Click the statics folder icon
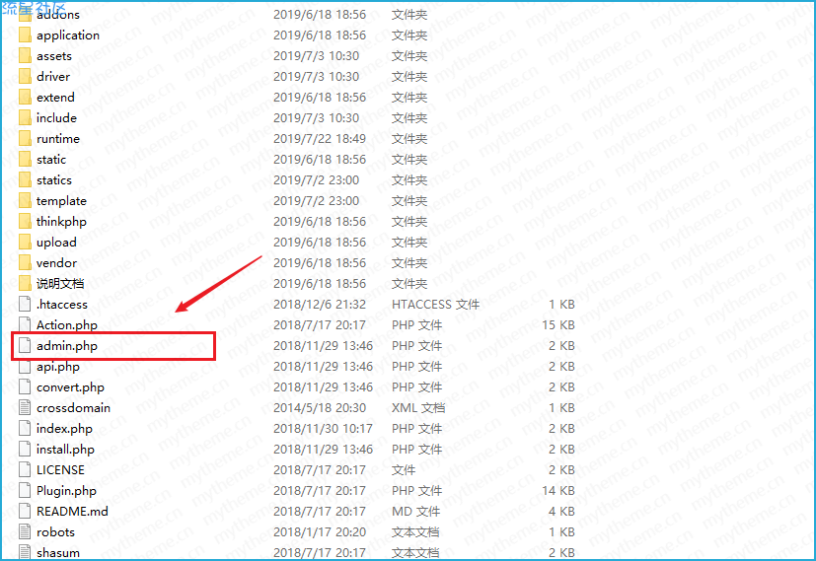Viewport: 816px width, 561px height. pyautogui.click(x=25, y=179)
